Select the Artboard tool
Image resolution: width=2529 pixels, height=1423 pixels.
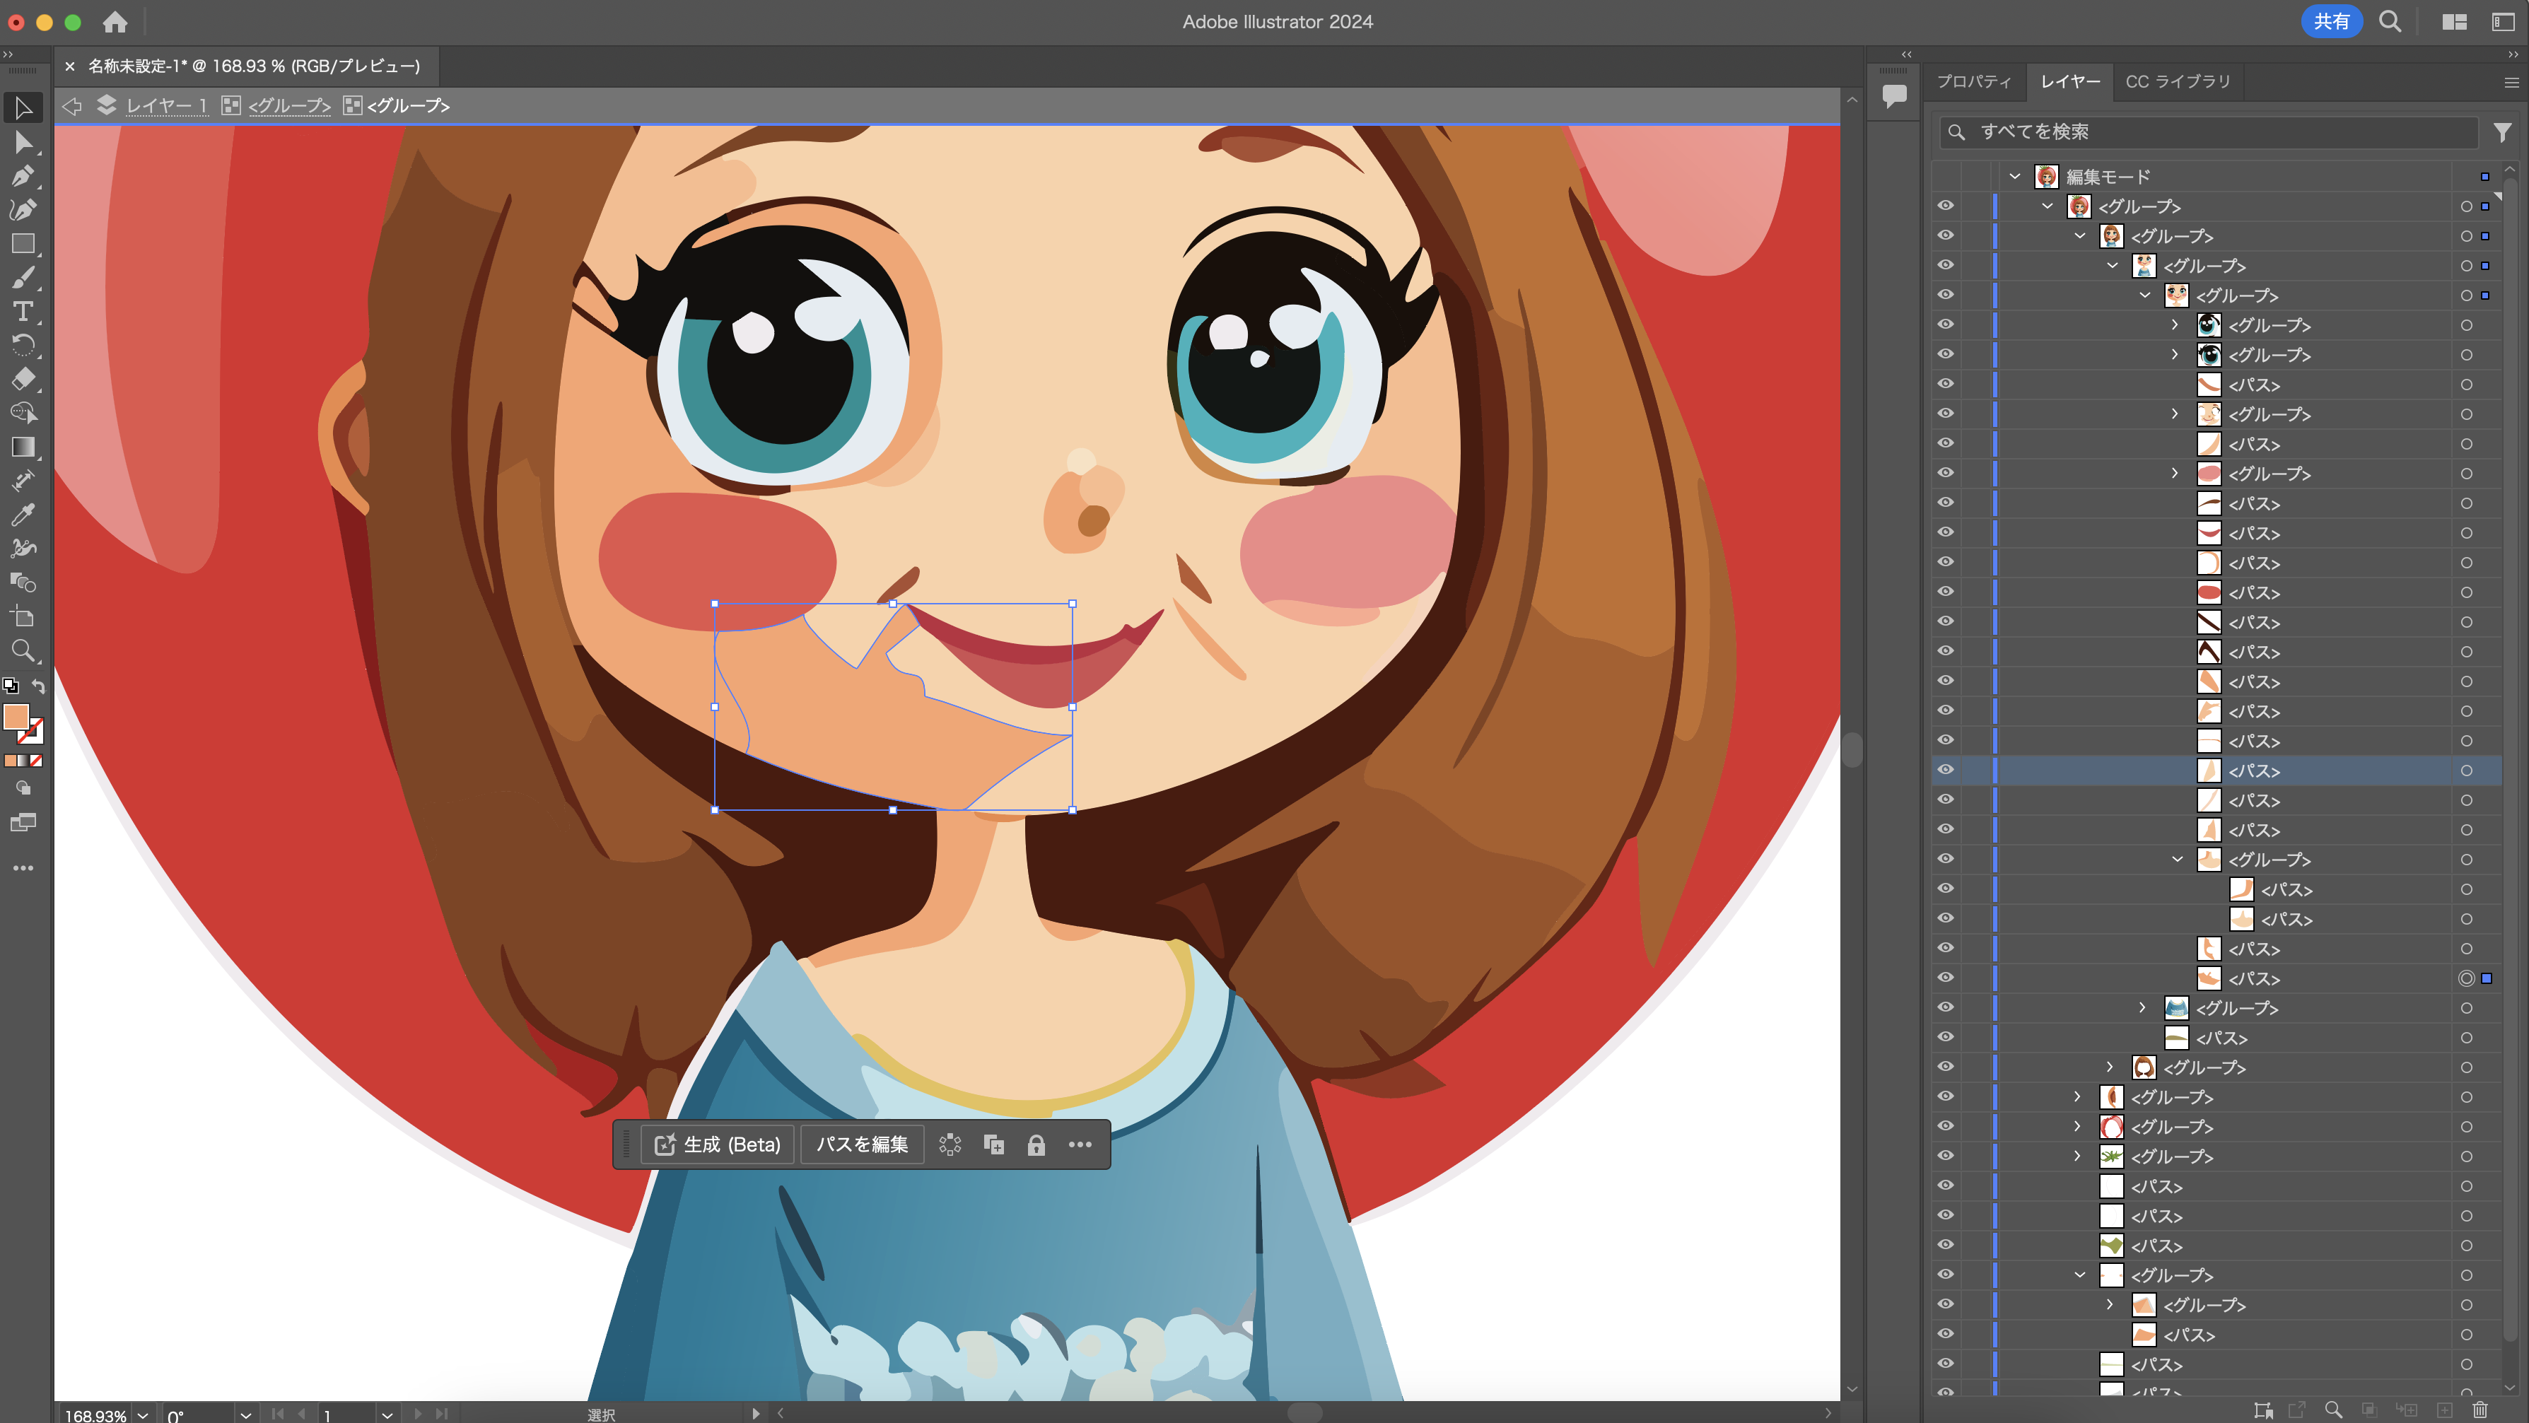point(23,616)
